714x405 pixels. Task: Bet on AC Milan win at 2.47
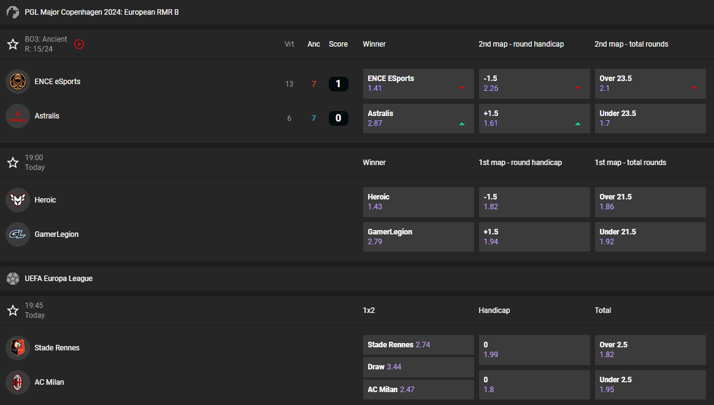point(418,390)
